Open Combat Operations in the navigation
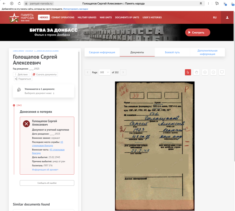Image resolution: width=235 pixels, height=211 pixels. tap(63, 18)
